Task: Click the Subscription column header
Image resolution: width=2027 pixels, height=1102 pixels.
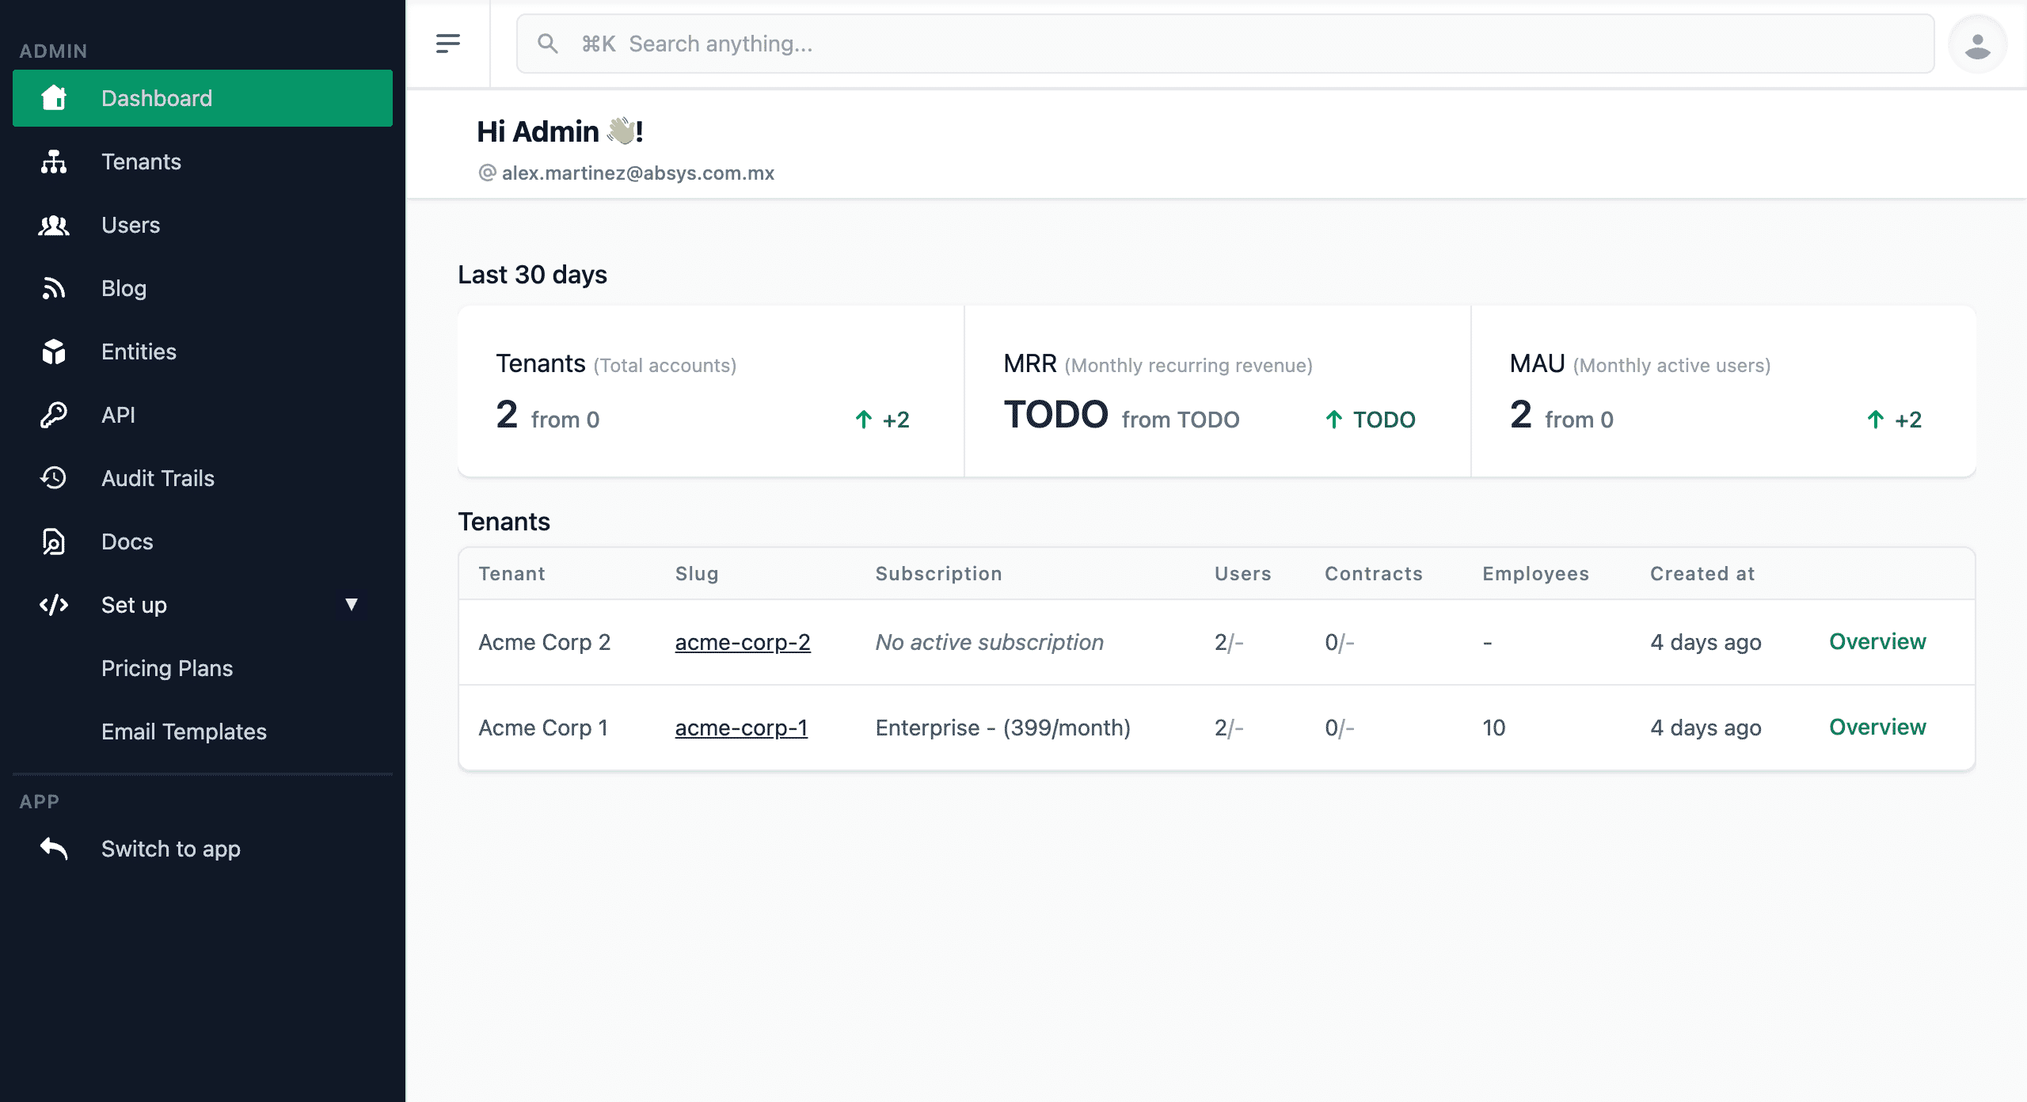Action: [938, 574]
